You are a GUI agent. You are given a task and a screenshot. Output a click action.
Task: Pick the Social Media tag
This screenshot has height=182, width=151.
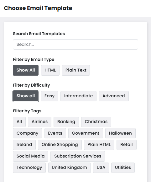(x=31, y=156)
